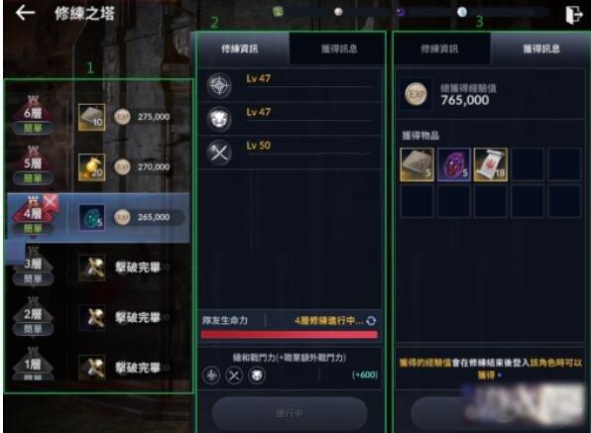Click the lion head class icon Lv 47
Image resolution: width=591 pixels, height=433 pixels.
(x=219, y=119)
